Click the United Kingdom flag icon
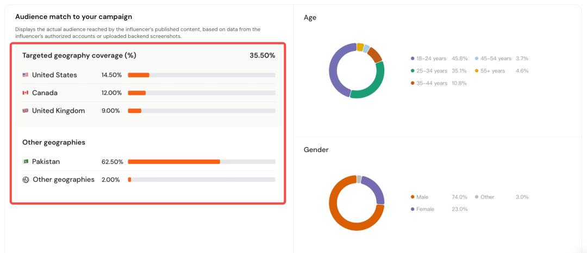The image size is (587, 253). pos(25,111)
